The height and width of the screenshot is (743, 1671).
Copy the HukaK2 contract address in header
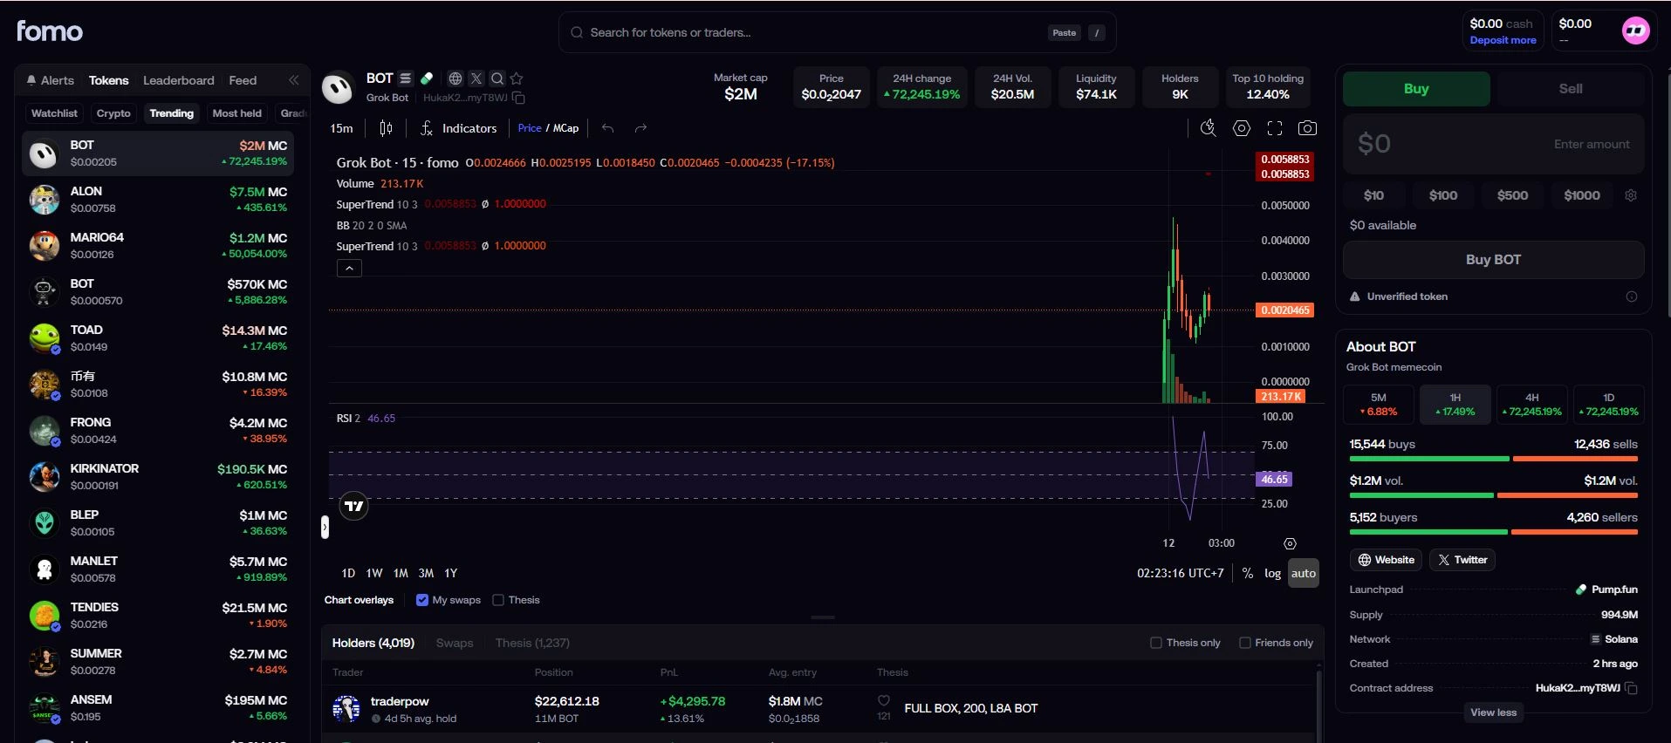pyautogui.click(x=518, y=98)
